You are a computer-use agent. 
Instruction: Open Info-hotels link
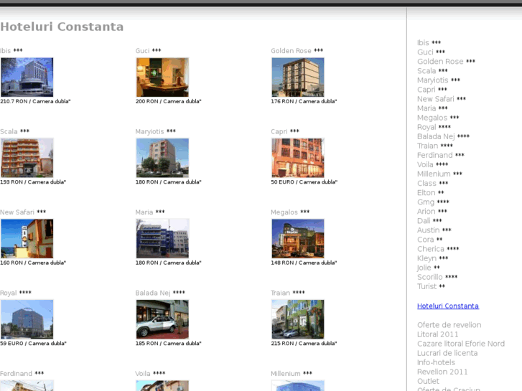pos(436,362)
